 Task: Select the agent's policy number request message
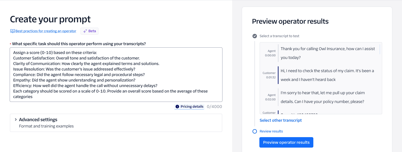click(x=322, y=97)
